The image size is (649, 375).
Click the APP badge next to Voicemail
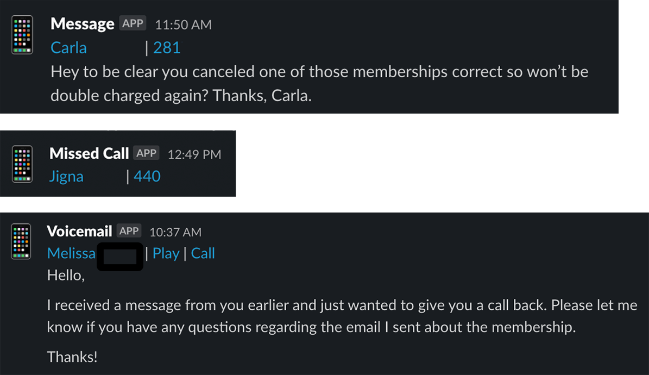point(129,231)
